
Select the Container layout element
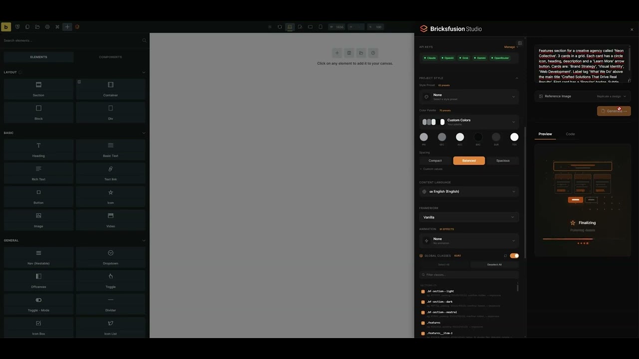[110, 89]
